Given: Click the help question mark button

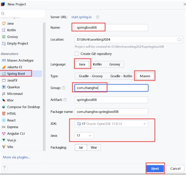Looking at the screenshot, I should point(4,168).
